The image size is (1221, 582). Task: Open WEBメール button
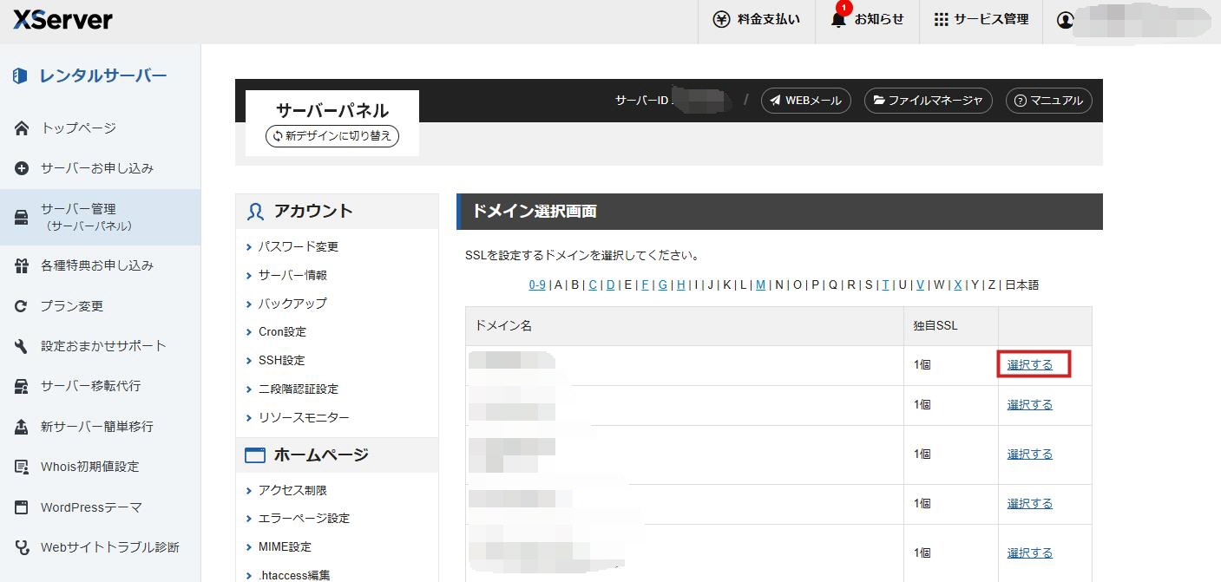[806, 101]
